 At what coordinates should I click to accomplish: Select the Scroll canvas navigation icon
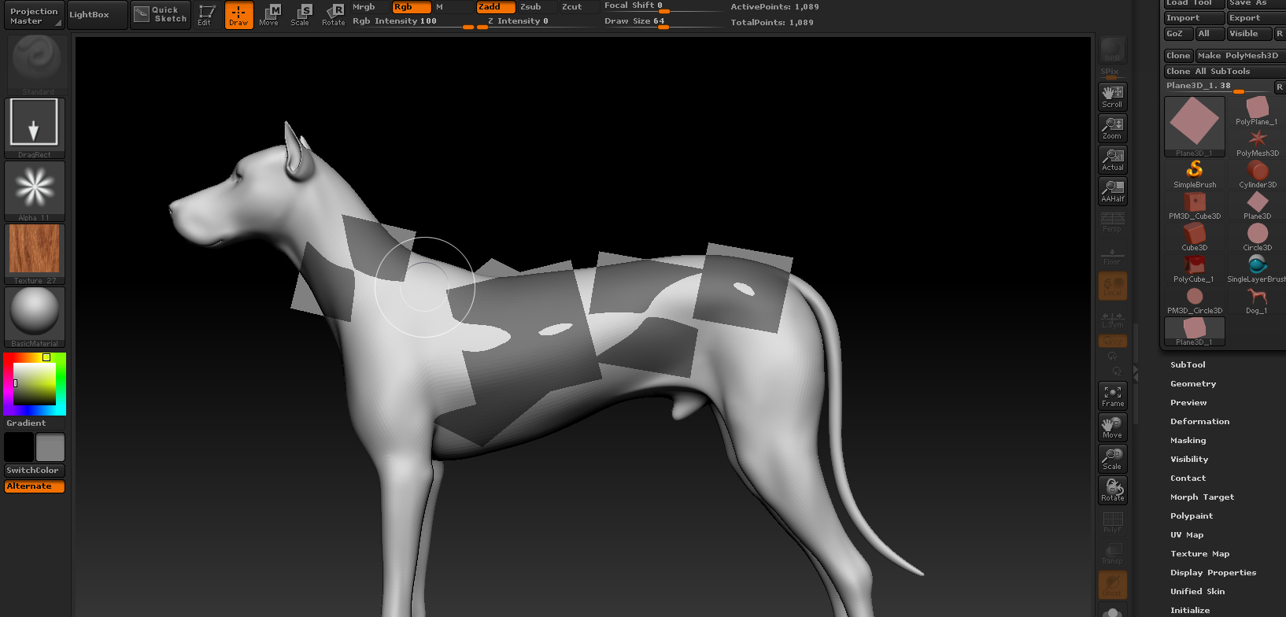click(1113, 97)
